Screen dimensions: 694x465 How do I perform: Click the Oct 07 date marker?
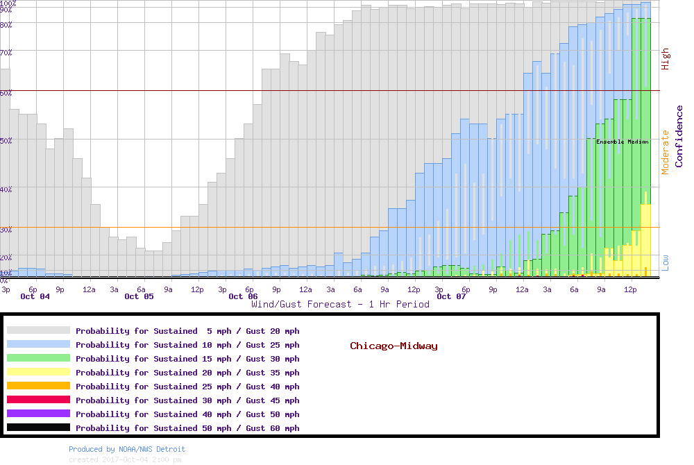(x=451, y=296)
